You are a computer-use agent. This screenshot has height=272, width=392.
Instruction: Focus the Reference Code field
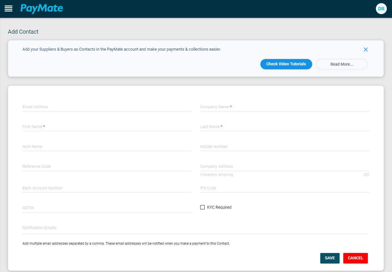[107, 166]
